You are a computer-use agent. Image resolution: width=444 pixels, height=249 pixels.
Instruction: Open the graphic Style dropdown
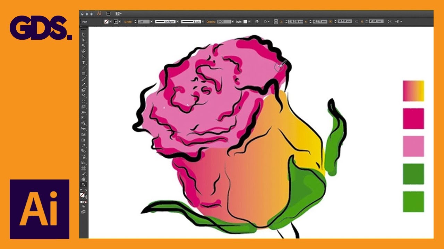249,21
